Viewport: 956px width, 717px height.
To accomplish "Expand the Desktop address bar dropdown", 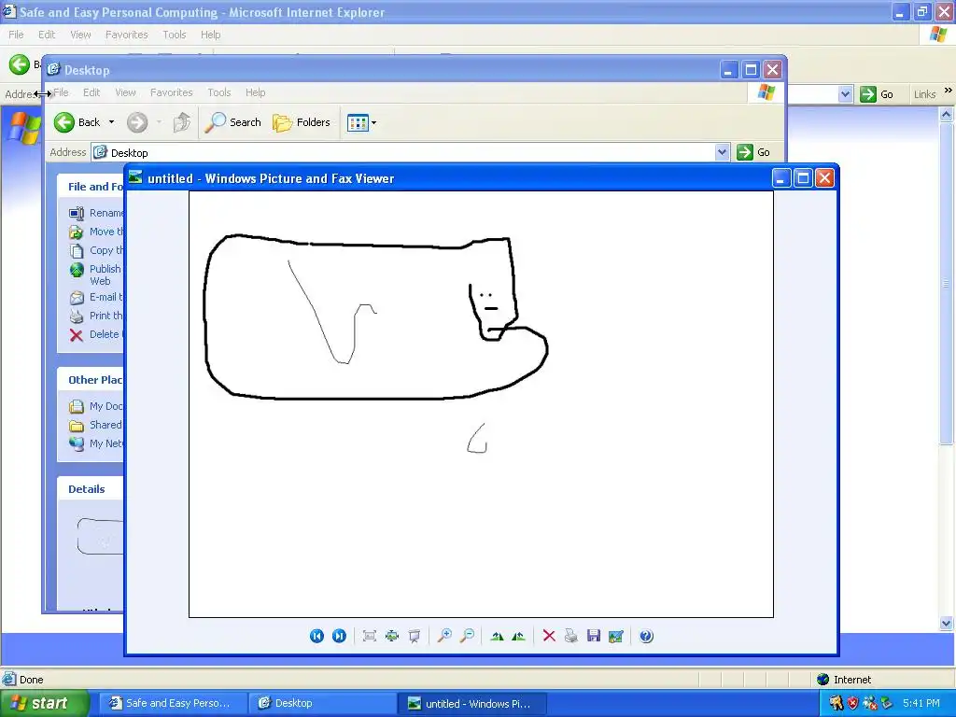I will 722,152.
